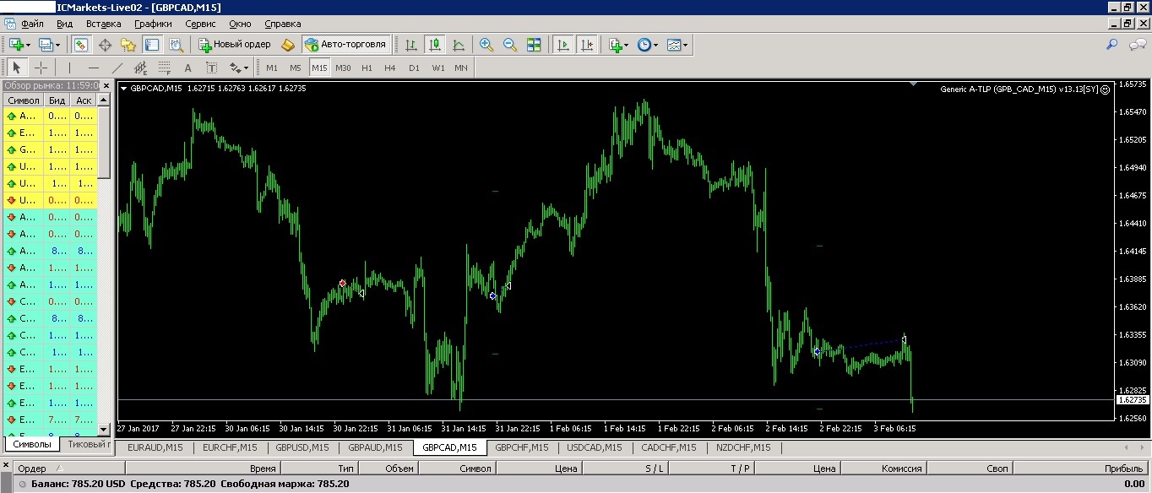Zoom out on the chart

(x=510, y=45)
